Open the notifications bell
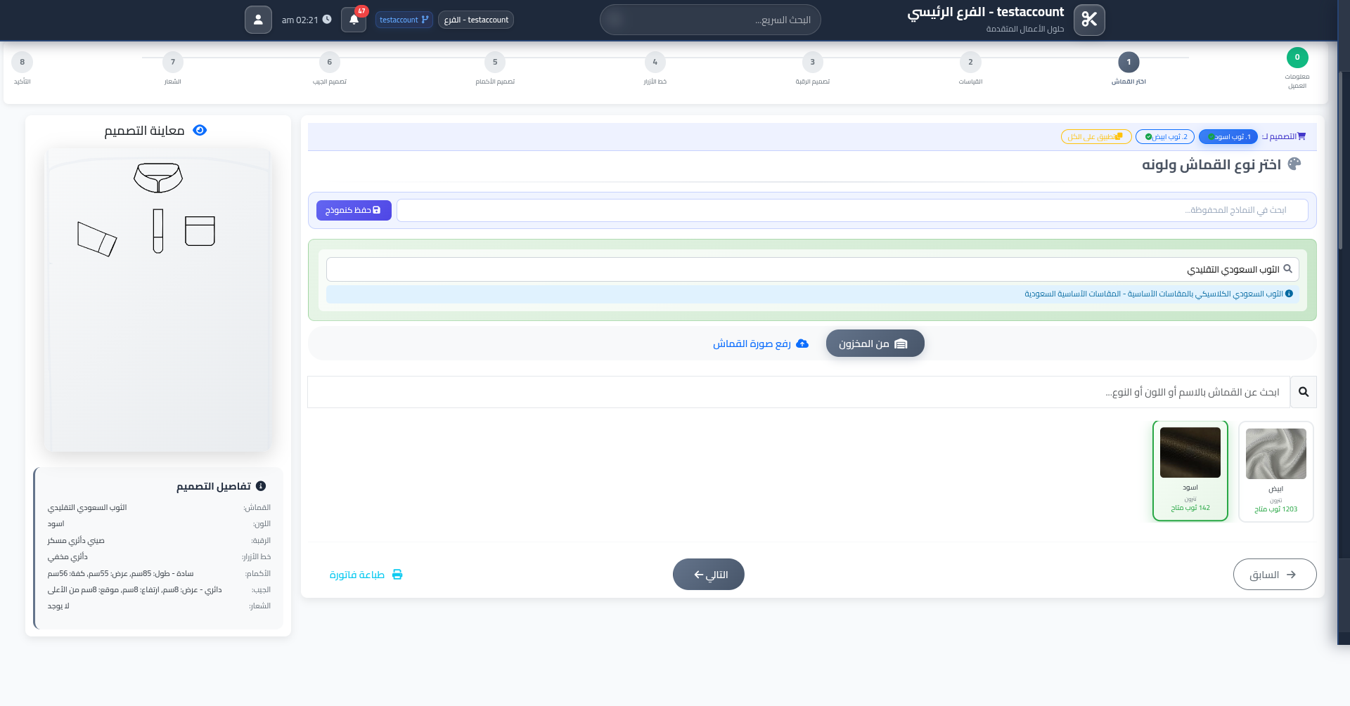 354,20
